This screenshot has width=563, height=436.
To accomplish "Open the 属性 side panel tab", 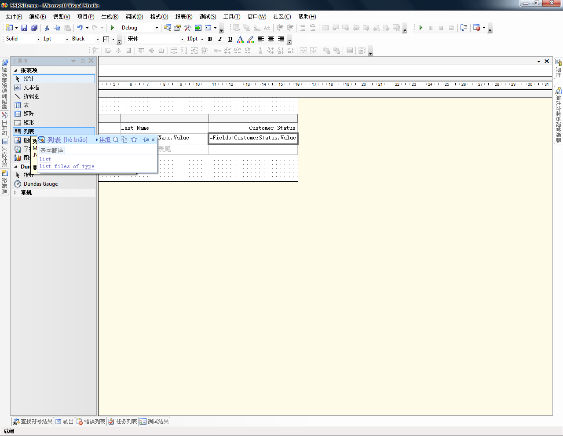I will point(558,69).
